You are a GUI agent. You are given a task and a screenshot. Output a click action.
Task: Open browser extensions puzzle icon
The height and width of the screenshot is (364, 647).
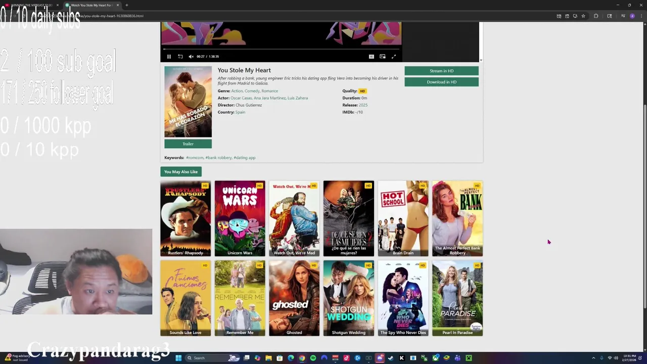coord(596,16)
